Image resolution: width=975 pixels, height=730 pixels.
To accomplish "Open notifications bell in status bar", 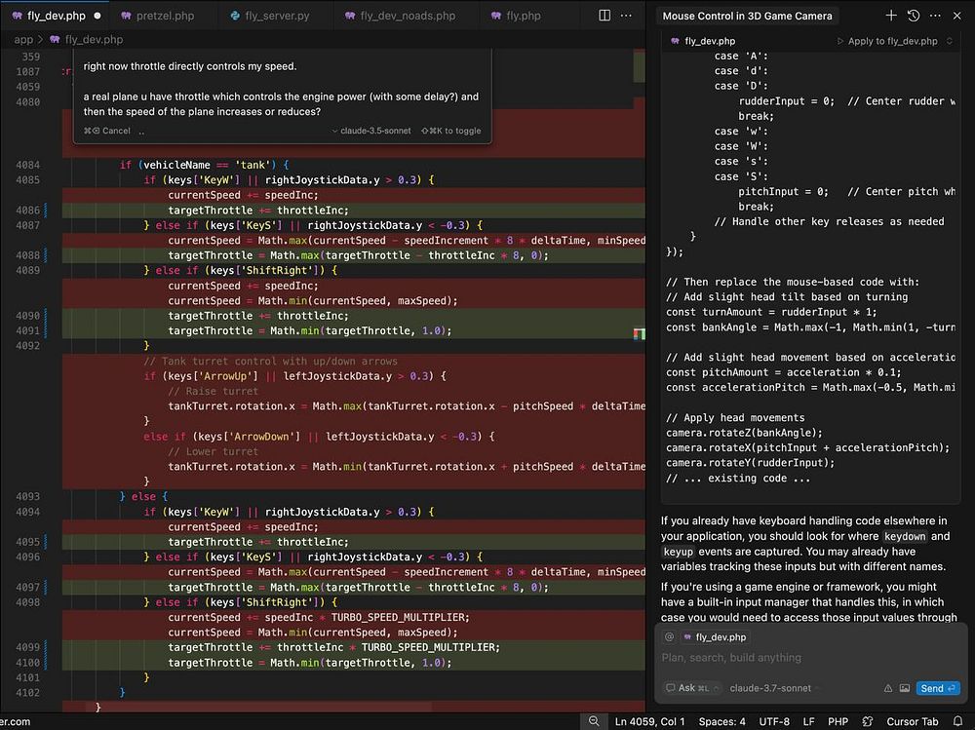I will (x=956, y=721).
